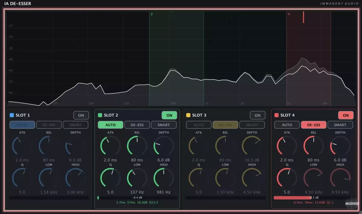The image size is (362, 214).
Task: Click Slot 2 HIGH knob
Action: 164,178
